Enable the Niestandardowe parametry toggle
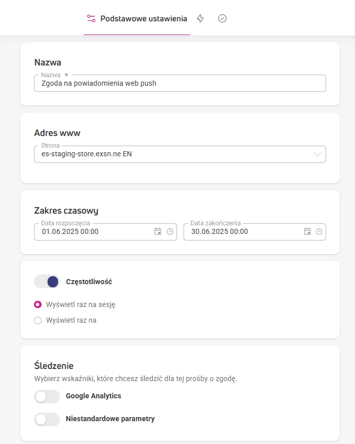This screenshot has height=444, width=355. click(x=47, y=419)
